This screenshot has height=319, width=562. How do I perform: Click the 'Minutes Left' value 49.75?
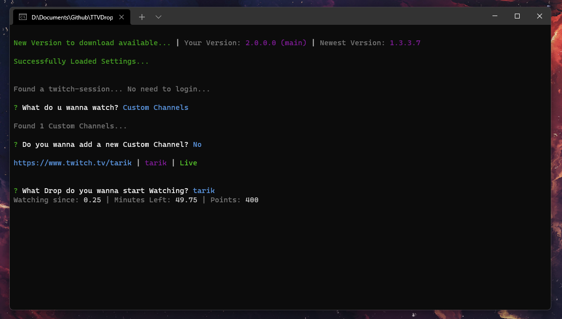point(186,200)
